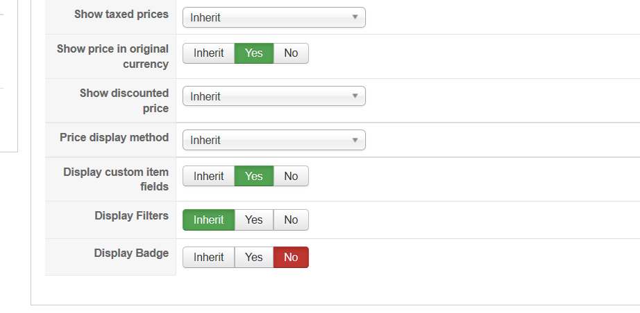Image resolution: width=640 pixels, height=313 pixels.
Task: Select No for price in original currency
Action: click(x=291, y=53)
